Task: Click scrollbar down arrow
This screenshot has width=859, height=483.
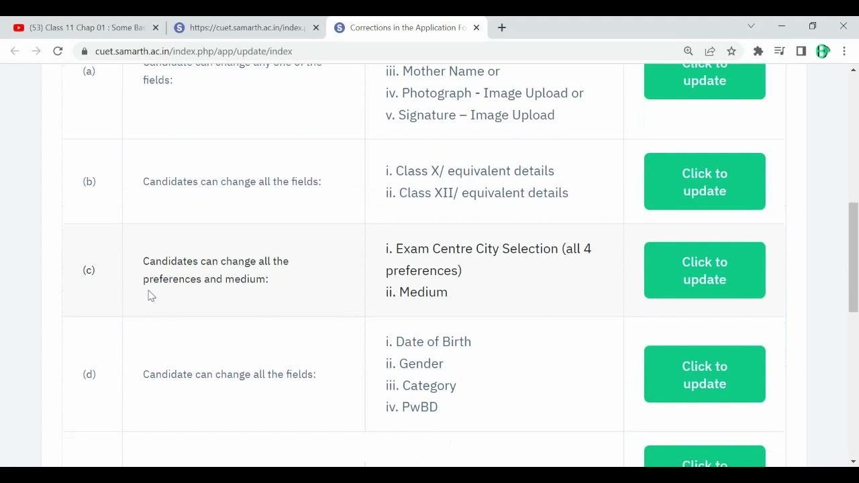Action: [854, 462]
